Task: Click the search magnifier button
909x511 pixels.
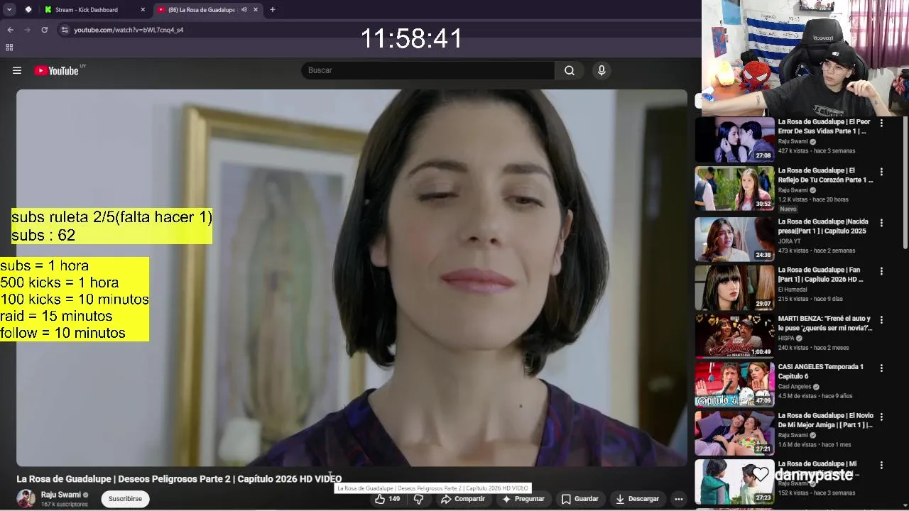Action: 570,70
